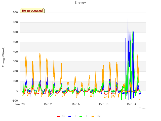Click the Energy (W/m2) y-axis title

click(3, 57)
